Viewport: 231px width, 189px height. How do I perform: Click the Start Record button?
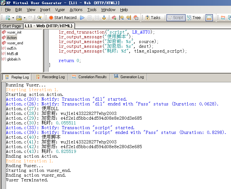(x=63, y=18)
